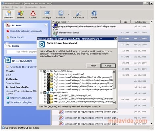The height and width of the screenshot is (131, 155).
Task: Sort by the Installed On column header
Action: pos(140,22)
